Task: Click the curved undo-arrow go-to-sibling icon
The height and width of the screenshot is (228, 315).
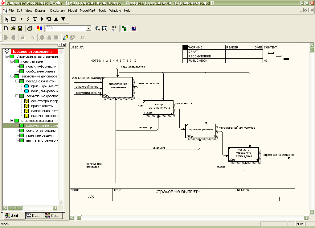Action: 49,19
